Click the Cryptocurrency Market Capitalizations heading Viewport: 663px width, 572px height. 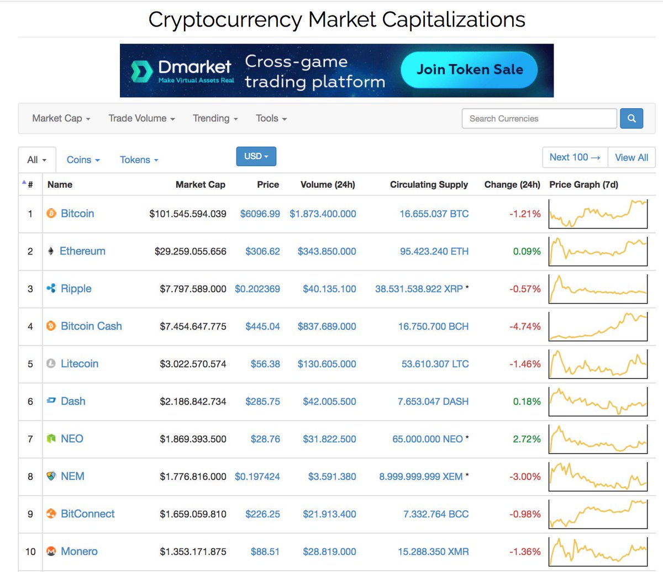point(336,19)
